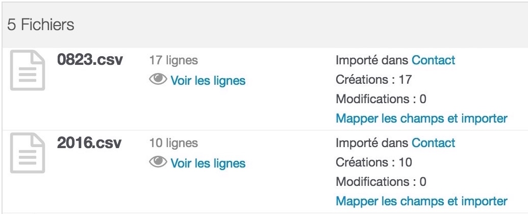Select 'Mapper les champs et importer' for 0823.csv

tap(421, 118)
